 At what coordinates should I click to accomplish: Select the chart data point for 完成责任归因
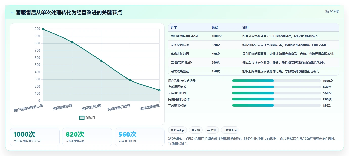pyautogui.click(x=101, y=61)
